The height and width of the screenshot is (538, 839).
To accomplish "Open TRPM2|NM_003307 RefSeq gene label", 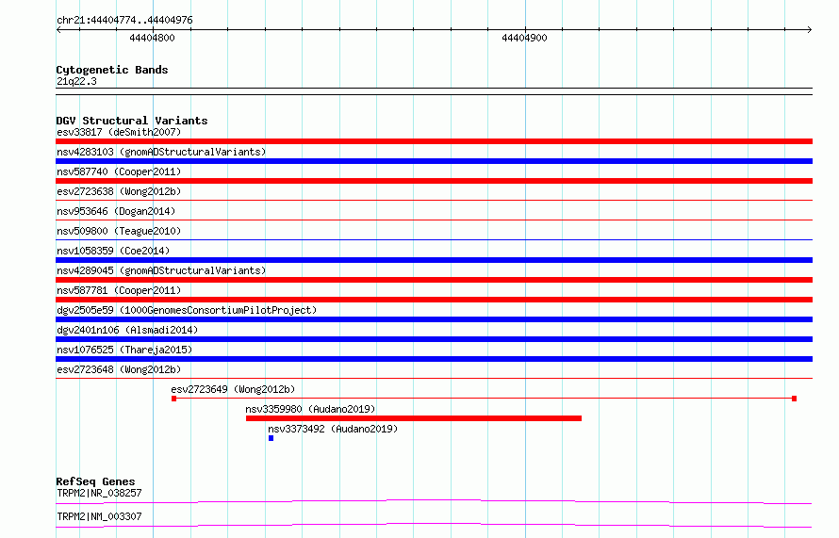I will coord(99,516).
